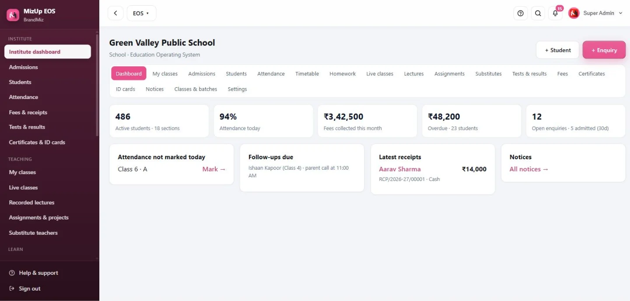Switch to the Substitutes tab
The height and width of the screenshot is (301, 630).
coord(488,74)
